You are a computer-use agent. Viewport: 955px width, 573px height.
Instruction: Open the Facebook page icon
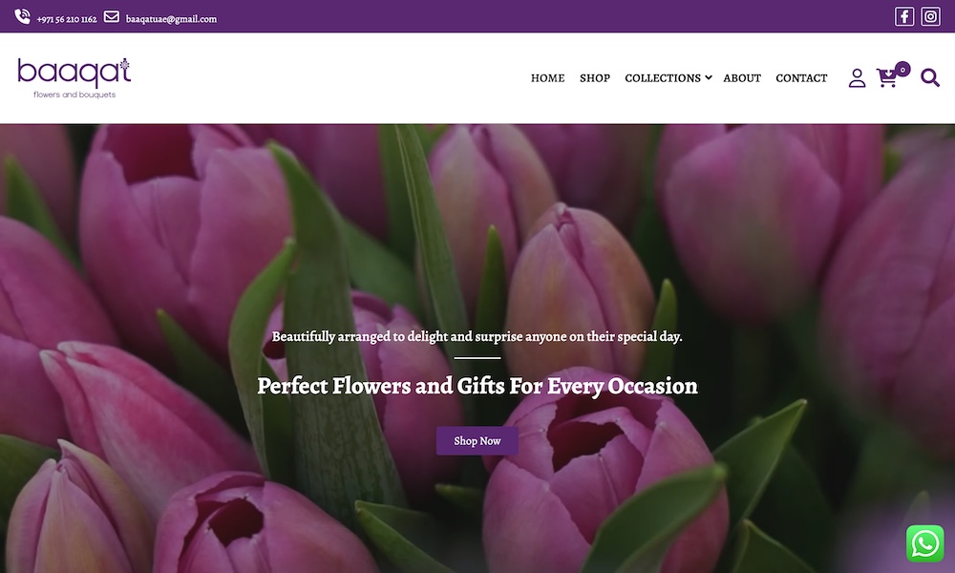pyautogui.click(x=904, y=16)
